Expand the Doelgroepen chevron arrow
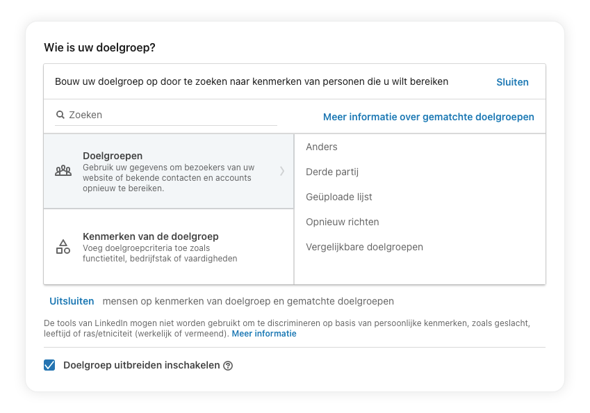 click(282, 171)
